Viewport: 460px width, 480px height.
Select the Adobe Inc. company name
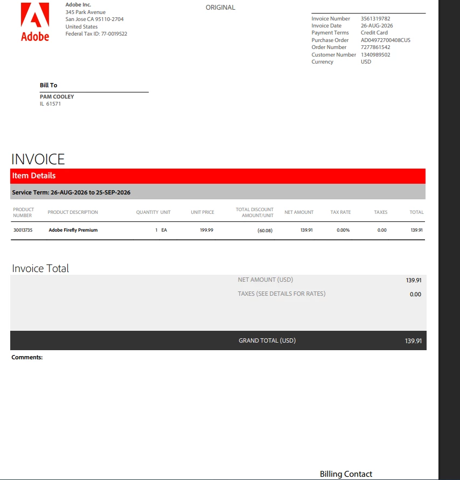pyautogui.click(x=78, y=5)
